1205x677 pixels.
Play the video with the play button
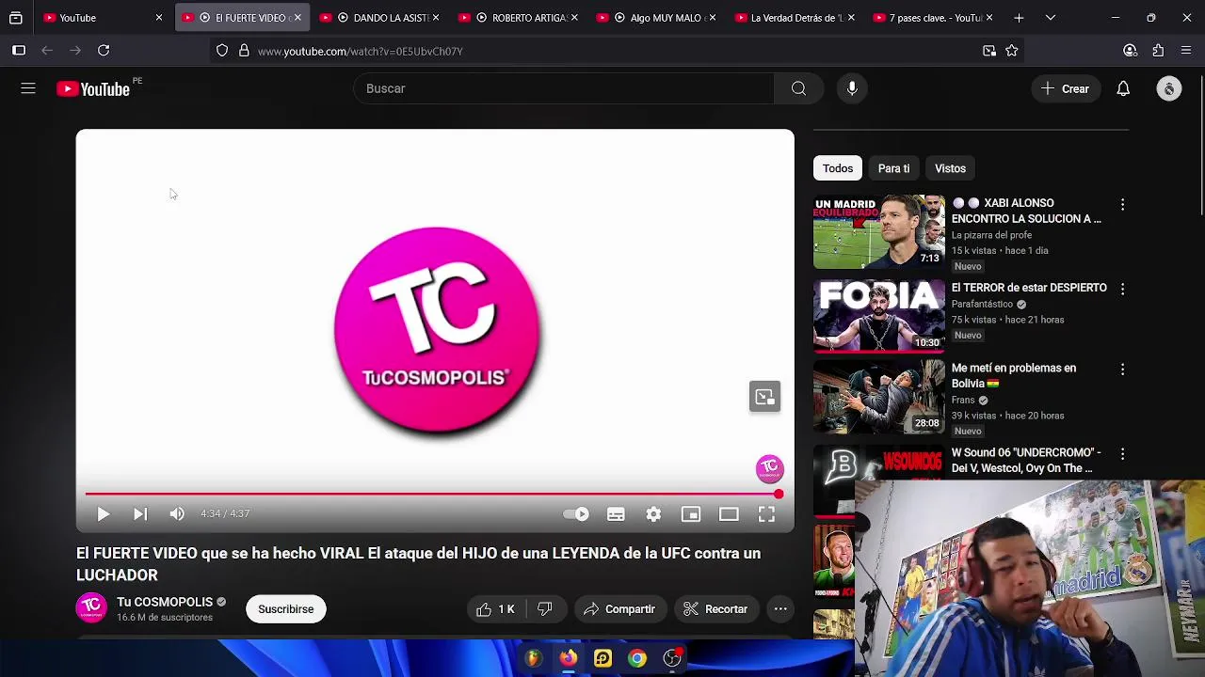104,513
